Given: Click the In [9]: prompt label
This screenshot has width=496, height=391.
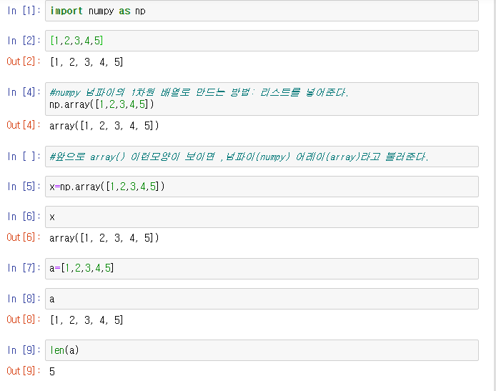Looking at the screenshot, I should tap(24, 350).
